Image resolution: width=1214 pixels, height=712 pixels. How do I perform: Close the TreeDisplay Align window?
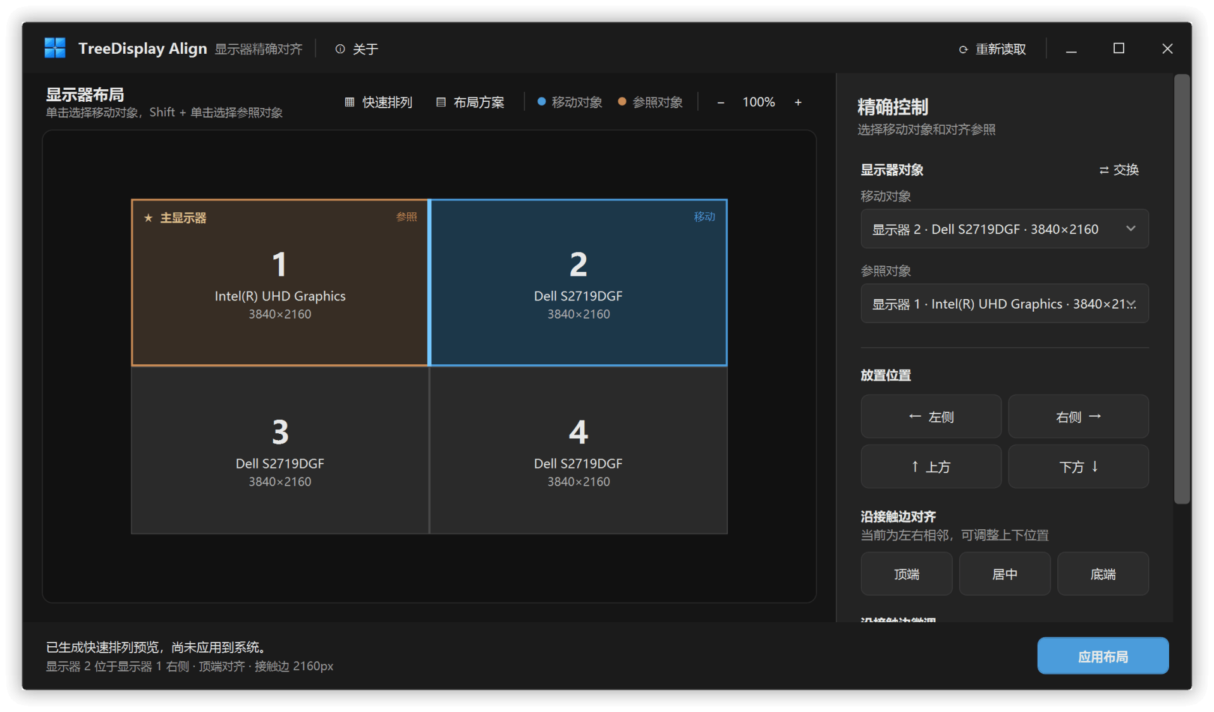1167,49
